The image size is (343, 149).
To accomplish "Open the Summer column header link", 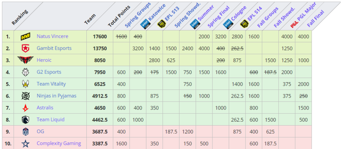I will point(206,13).
